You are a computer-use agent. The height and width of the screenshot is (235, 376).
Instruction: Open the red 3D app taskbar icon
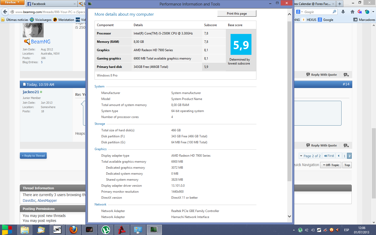122,230
